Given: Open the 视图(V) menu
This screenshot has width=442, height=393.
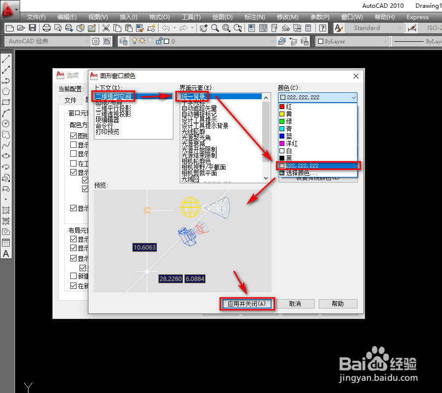Looking at the screenshot, I should pyautogui.click(x=98, y=17).
